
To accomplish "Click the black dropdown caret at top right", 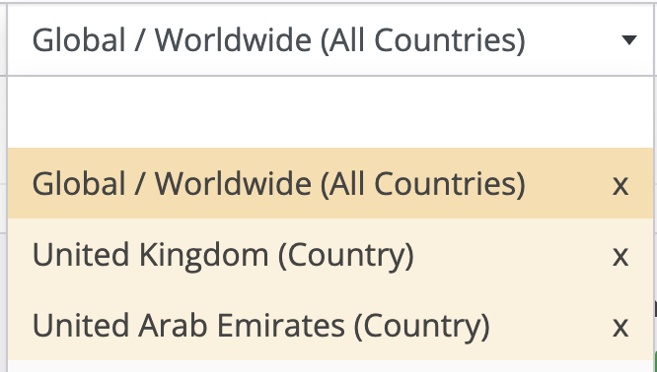I will coord(629,39).
